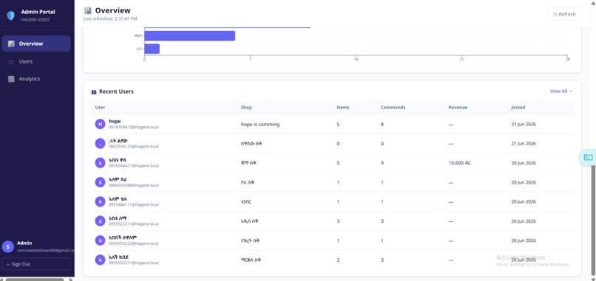Open the Users sidebar item

coord(36,61)
